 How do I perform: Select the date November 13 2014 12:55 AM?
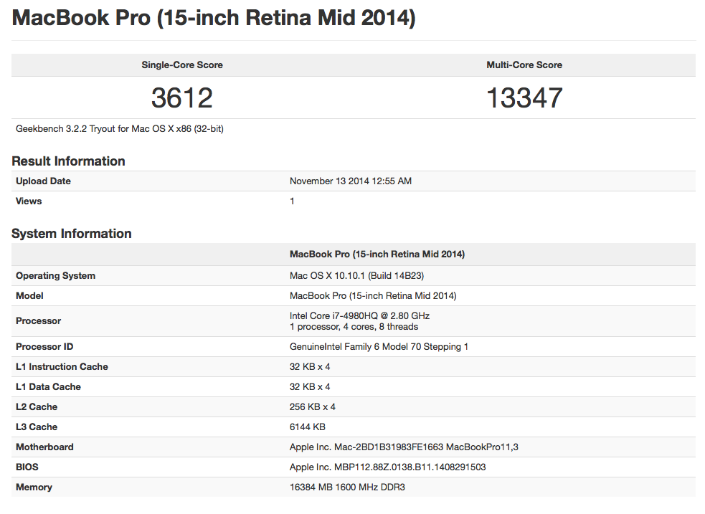pyautogui.click(x=351, y=181)
